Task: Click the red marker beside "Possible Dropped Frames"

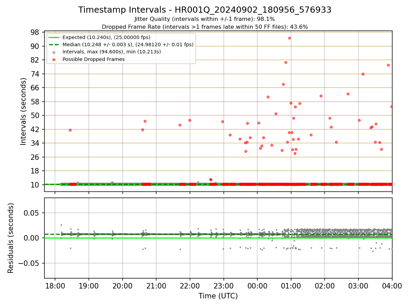Action: point(54,59)
